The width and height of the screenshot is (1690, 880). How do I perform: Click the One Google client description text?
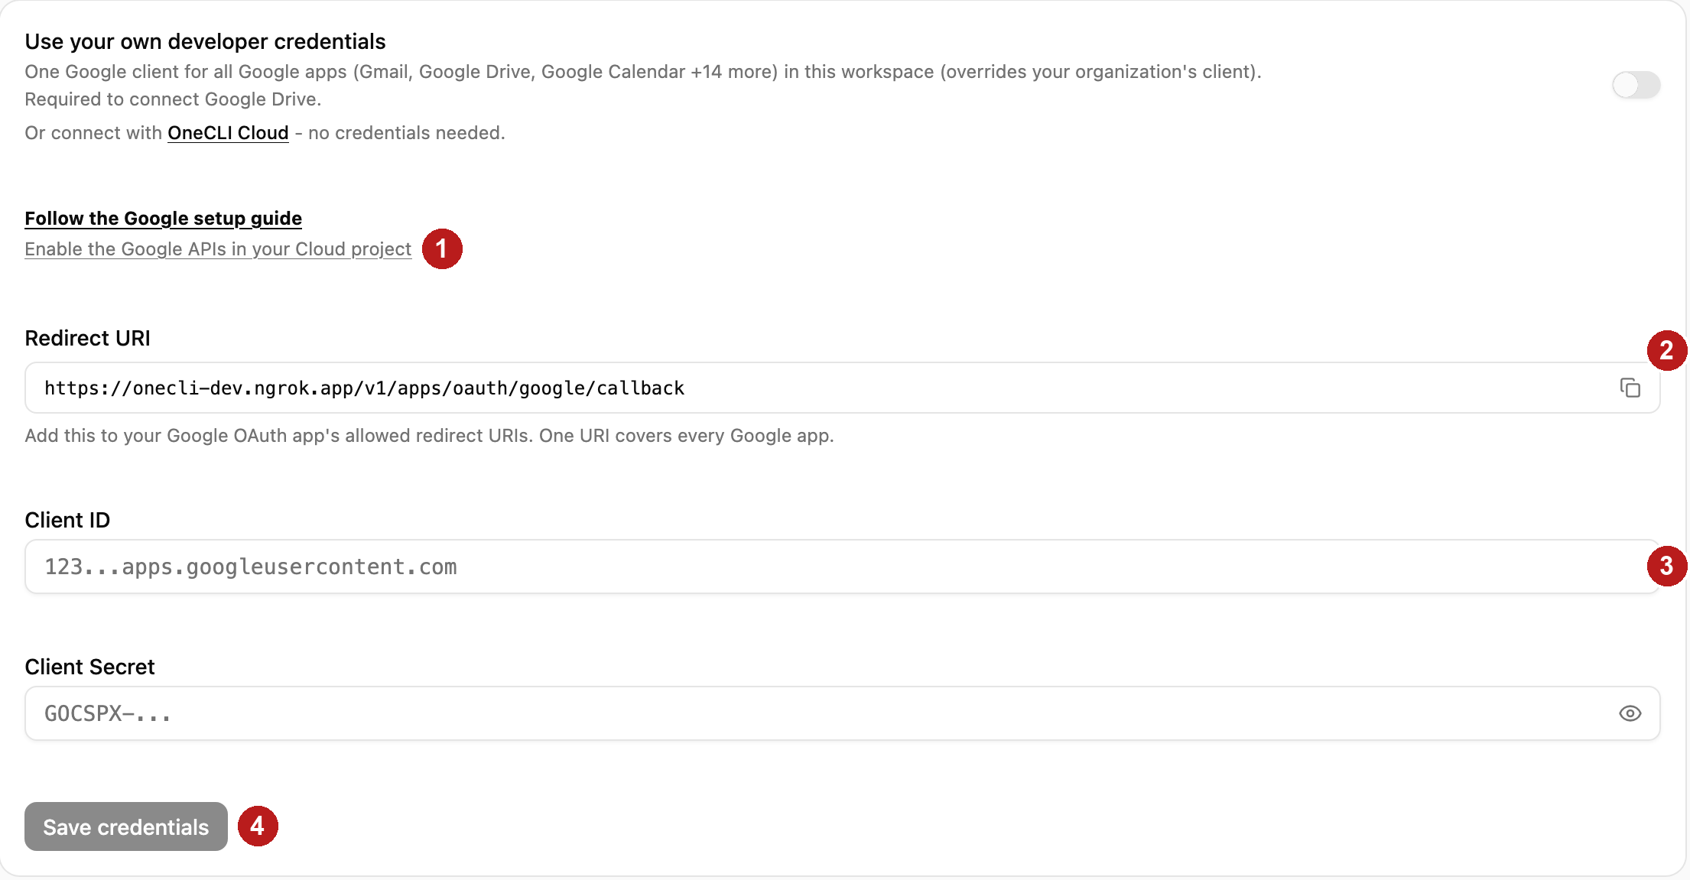click(643, 72)
